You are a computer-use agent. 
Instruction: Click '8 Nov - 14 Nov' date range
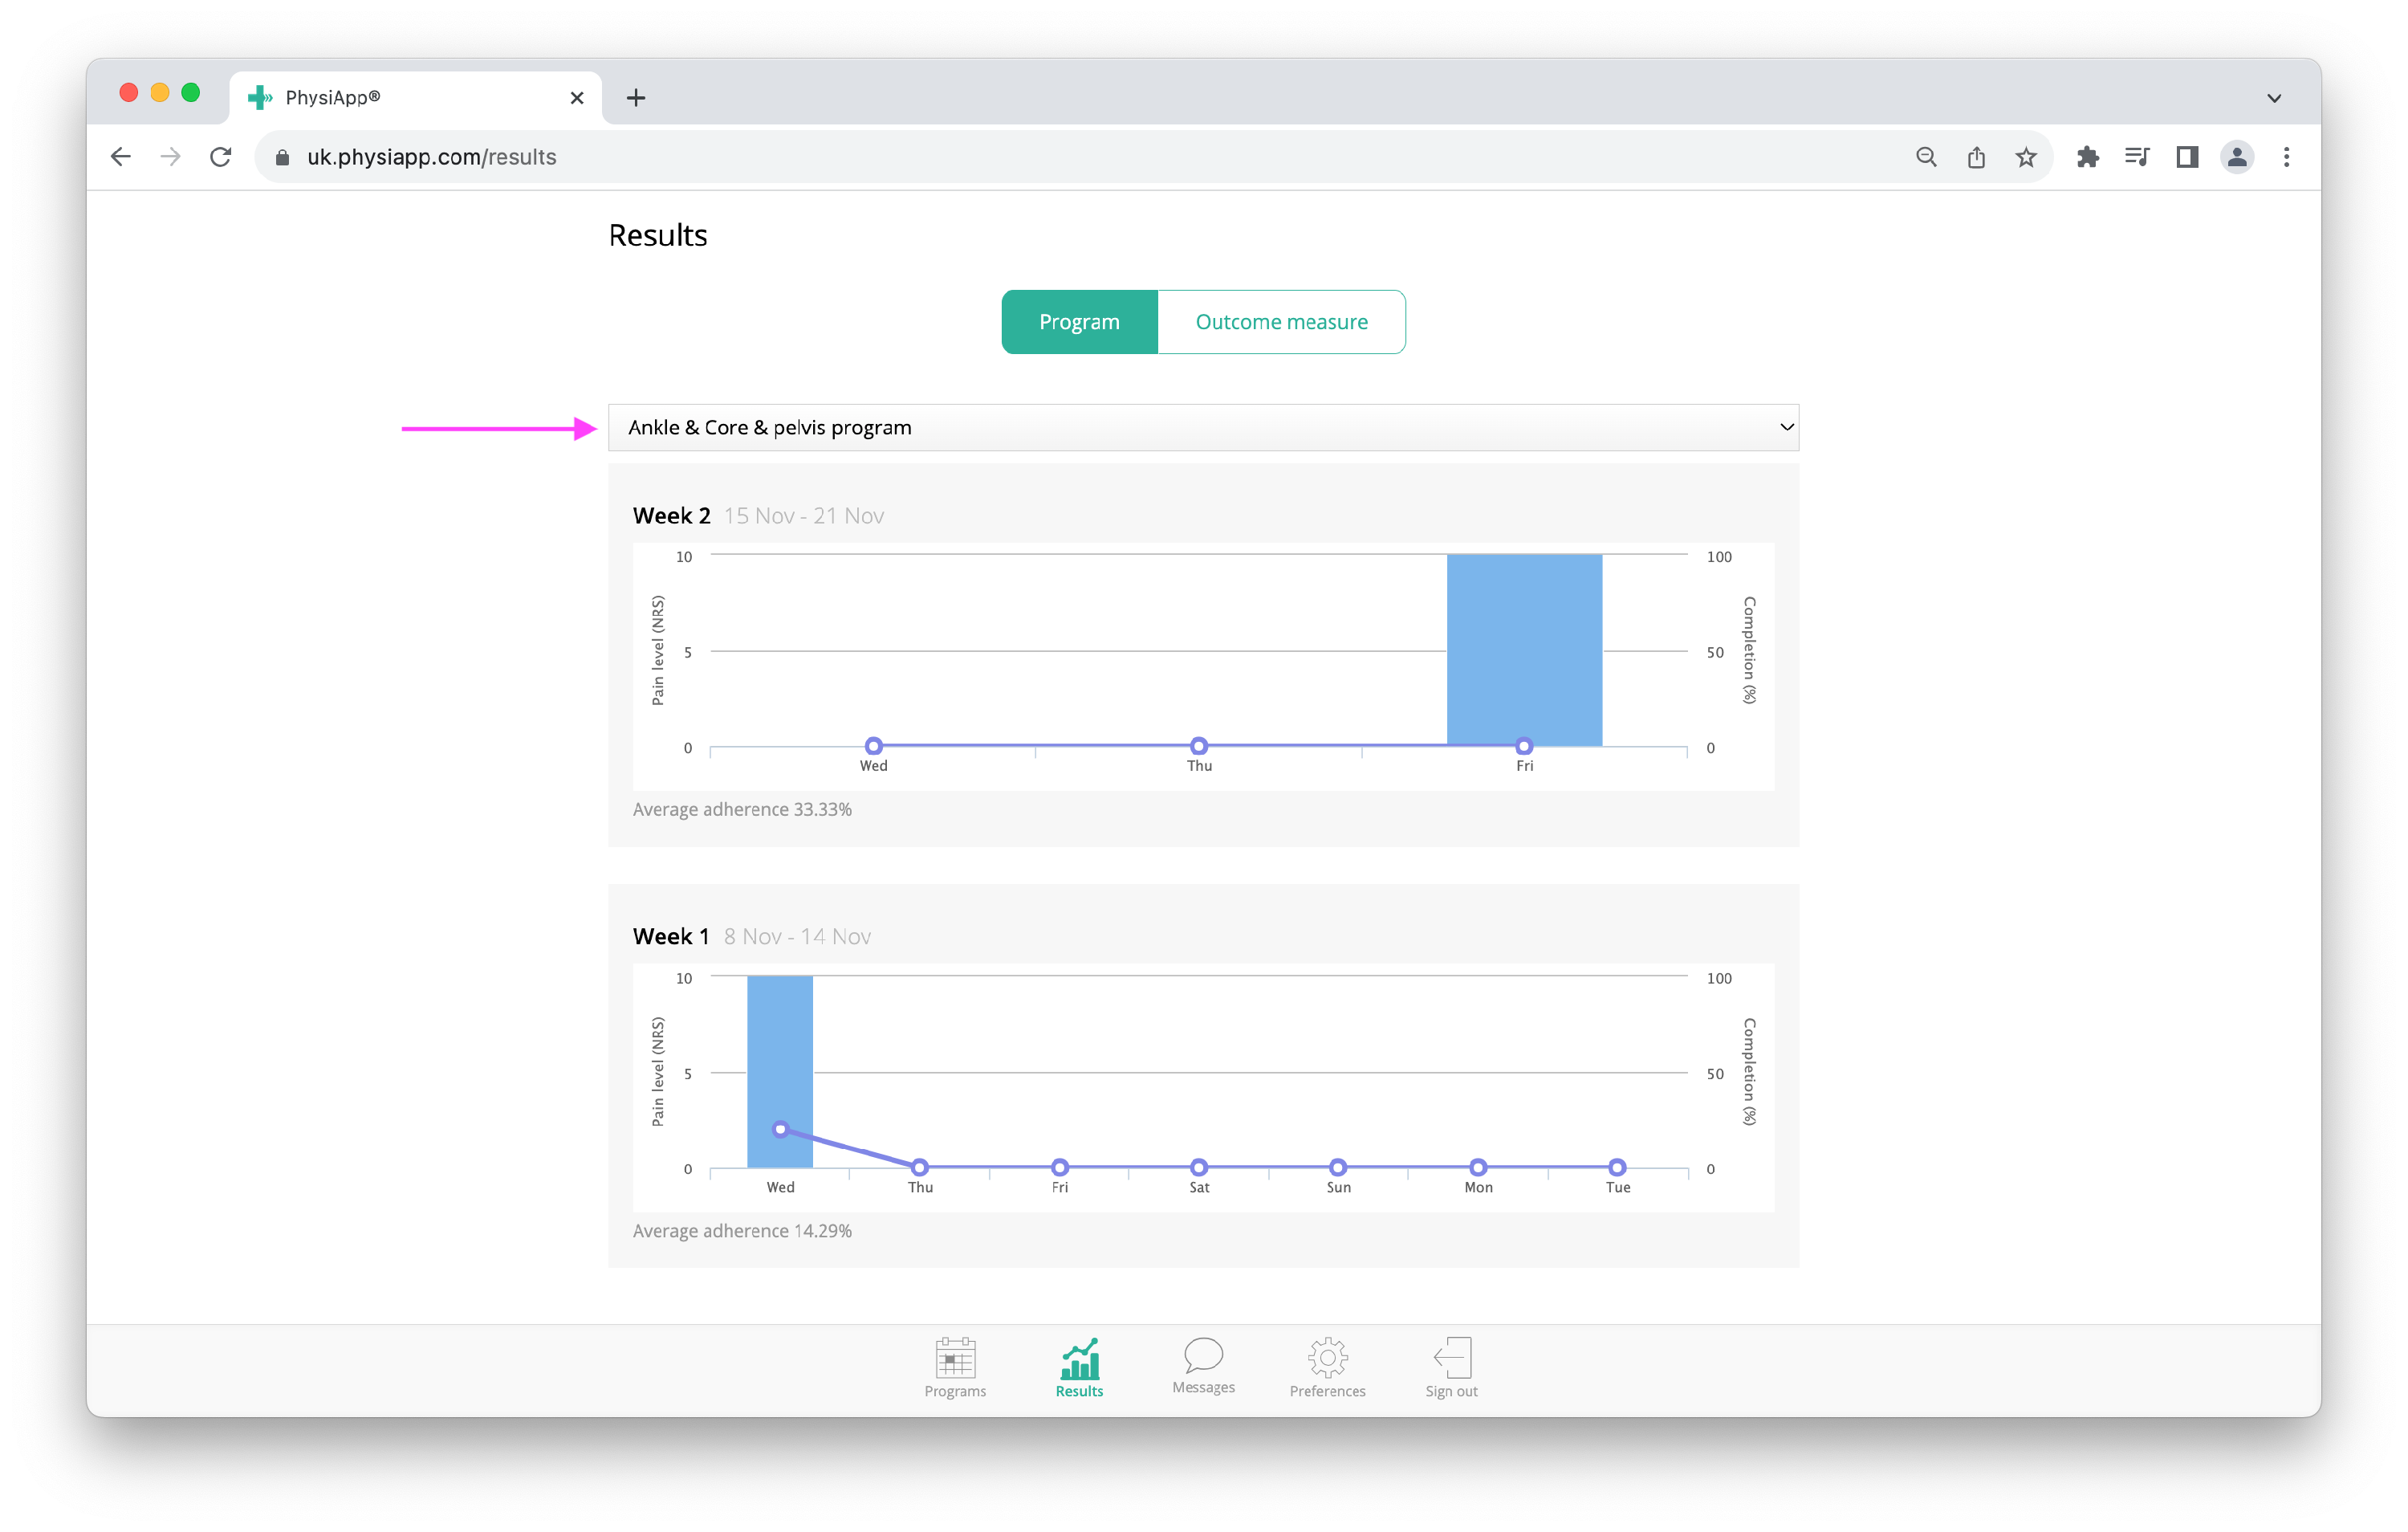797,936
